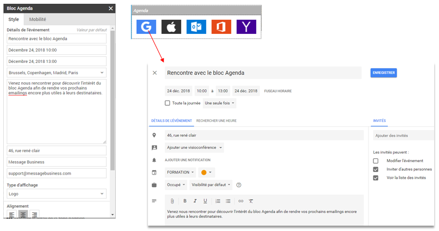Screen dimensions: 439x231
Task: Open 'Ajouter une visioconférence' dropdown
Action: 194,147
